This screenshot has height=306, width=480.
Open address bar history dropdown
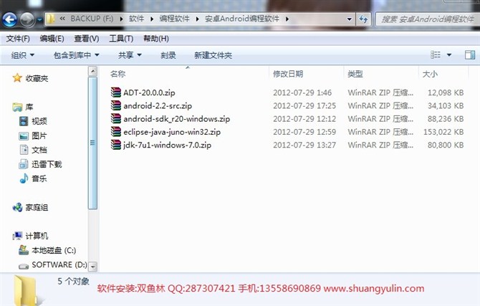(x=350, y=19)
